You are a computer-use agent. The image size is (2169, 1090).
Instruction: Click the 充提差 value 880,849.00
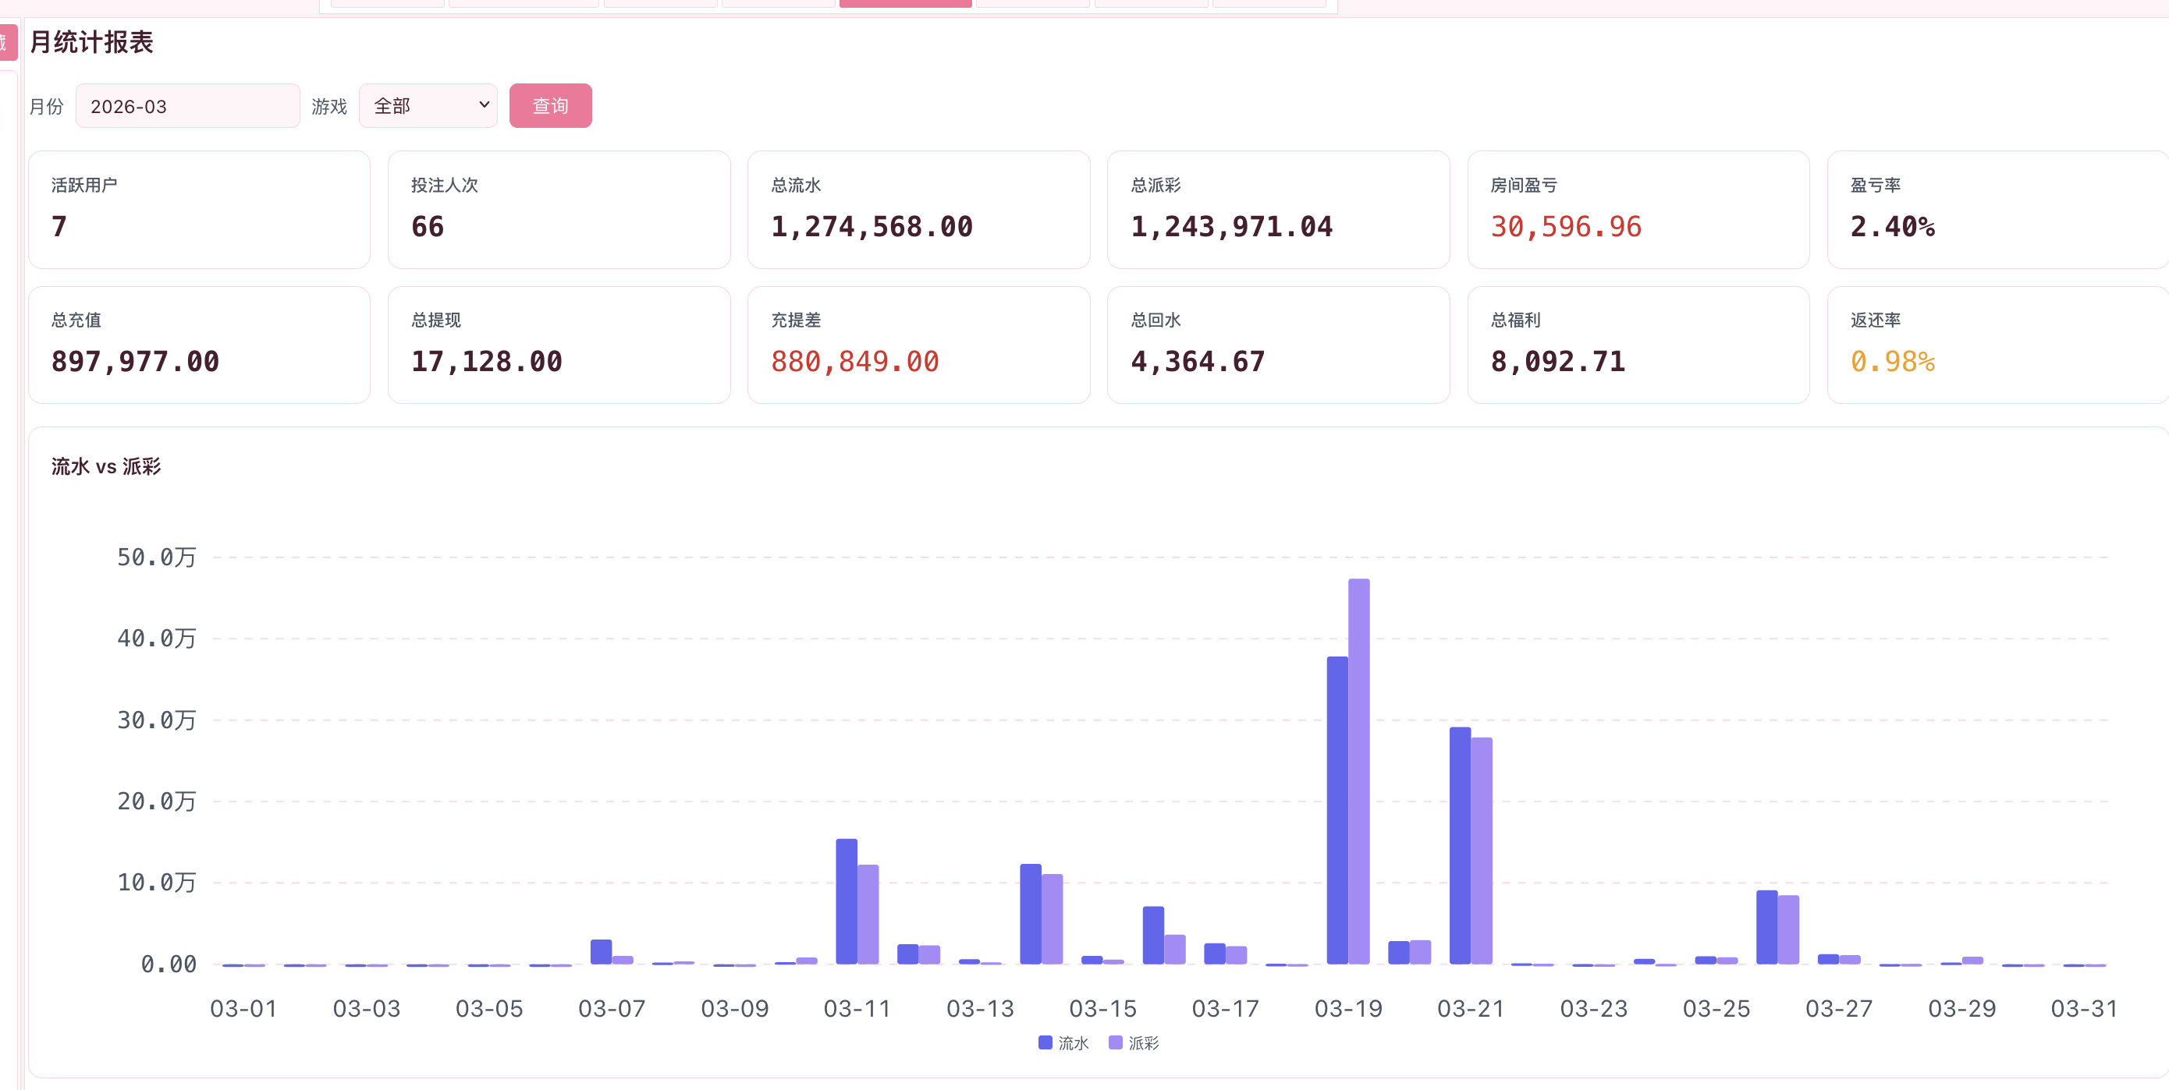tap(854, 362)
